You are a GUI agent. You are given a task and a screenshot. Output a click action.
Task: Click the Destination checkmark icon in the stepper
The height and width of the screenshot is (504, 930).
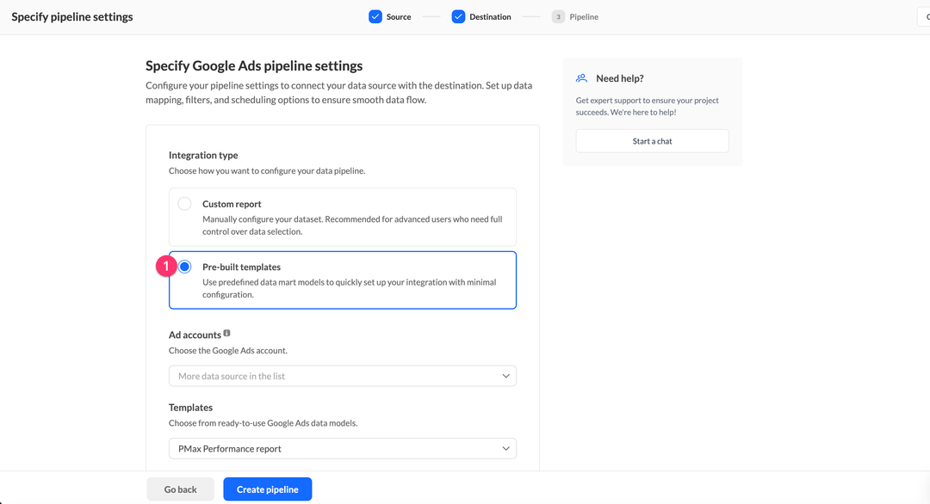point(458,15)
